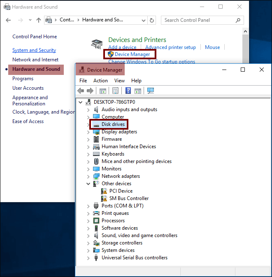Viewport: 272px width, 277px height.
Task: Click Show/Hide Console Tree toolbar icon
Action: 103,91
